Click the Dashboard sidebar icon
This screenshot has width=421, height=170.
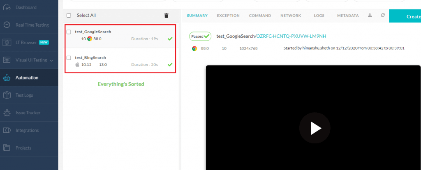[x=7, y=7]
